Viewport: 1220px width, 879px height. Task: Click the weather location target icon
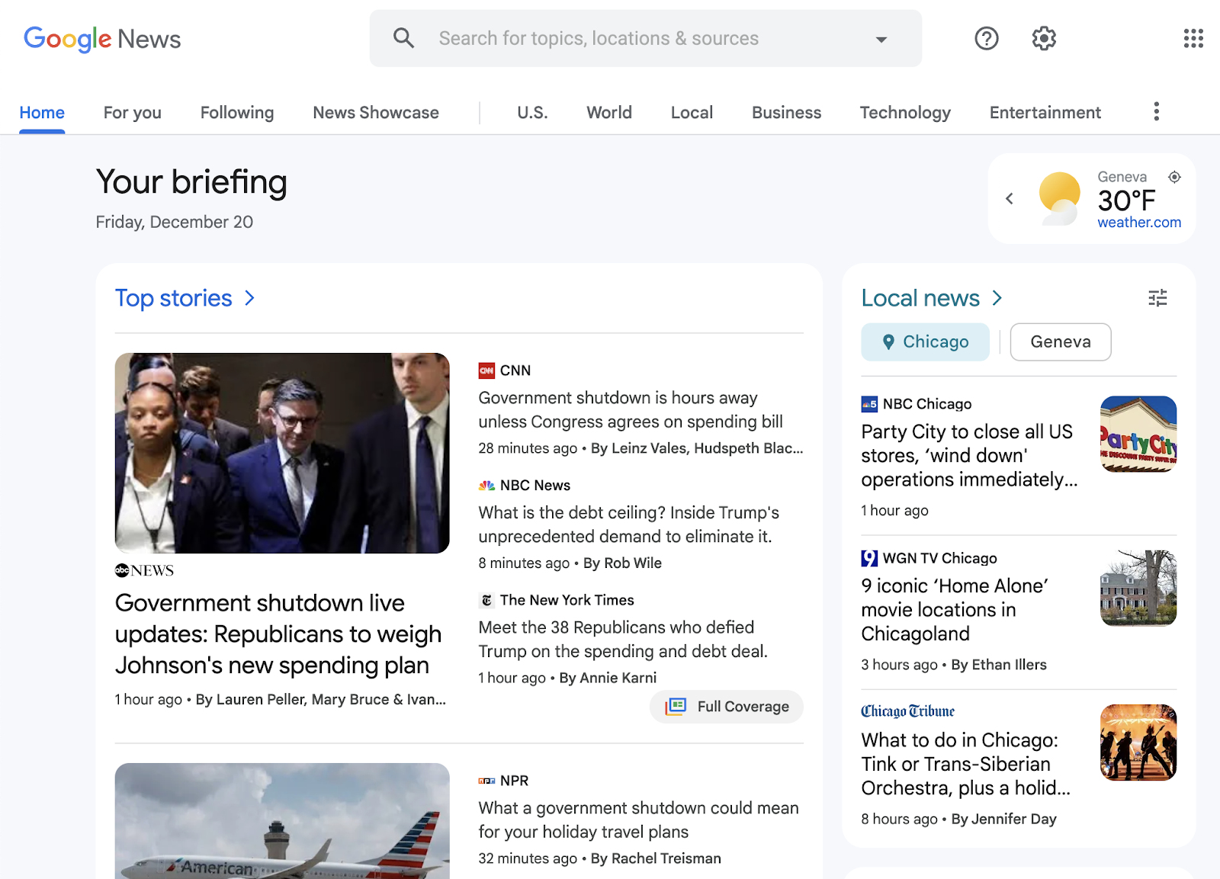(1175, 177)
